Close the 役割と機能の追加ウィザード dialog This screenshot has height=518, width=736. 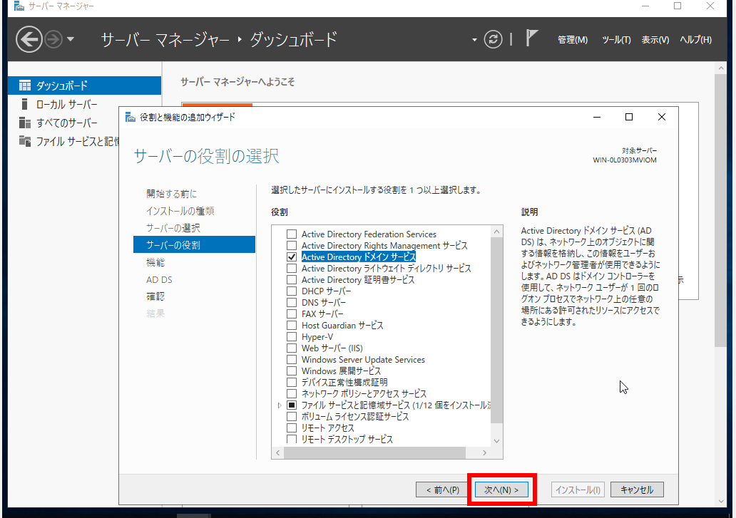661,117
